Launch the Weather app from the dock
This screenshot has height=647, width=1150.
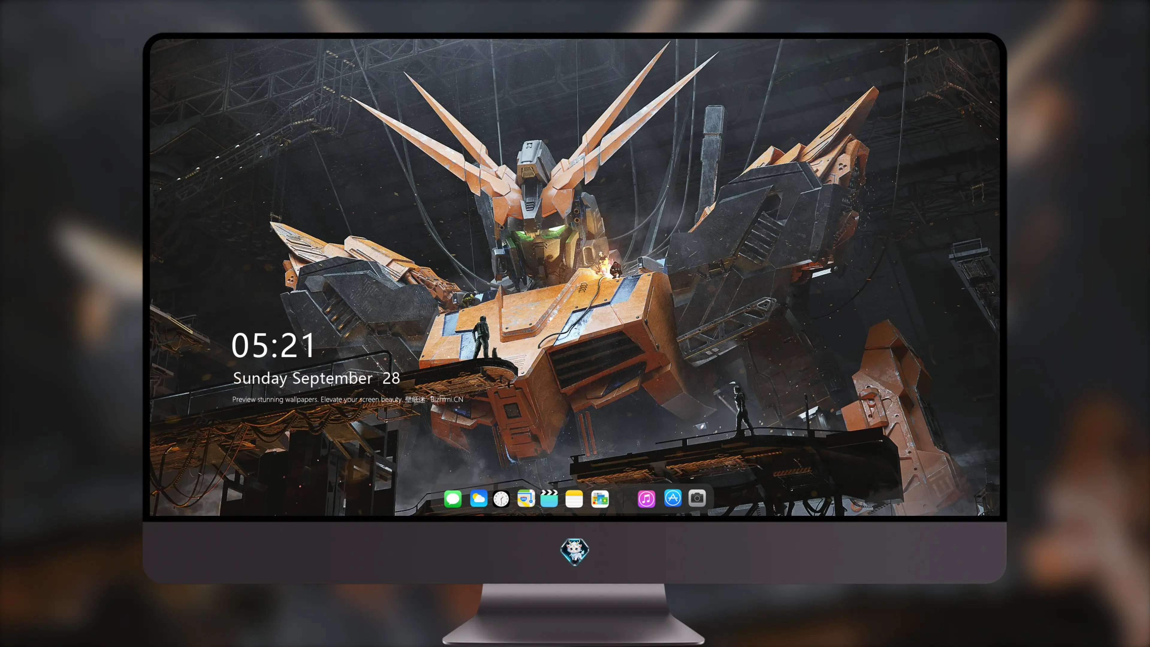tap(479, 498)
